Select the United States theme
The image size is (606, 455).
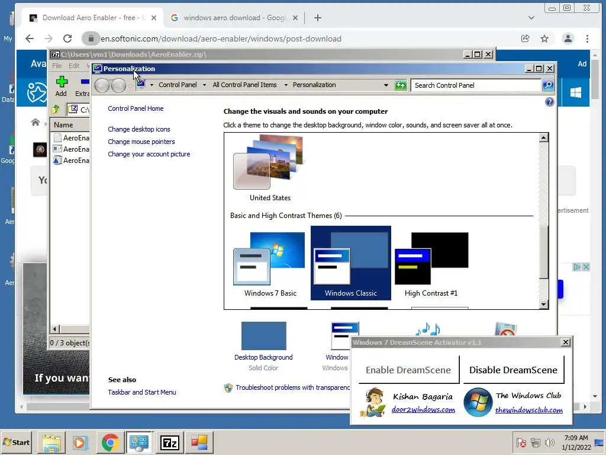[x=270, y=168]
